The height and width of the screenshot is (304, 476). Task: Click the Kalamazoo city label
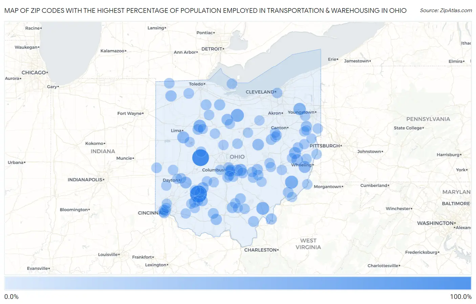112,51
